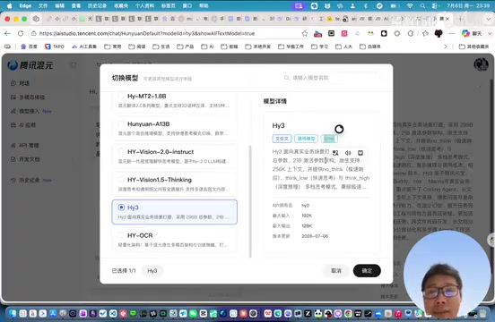
Task: Click the search magnifier icon in the dialog
Action: click(286, 78)
